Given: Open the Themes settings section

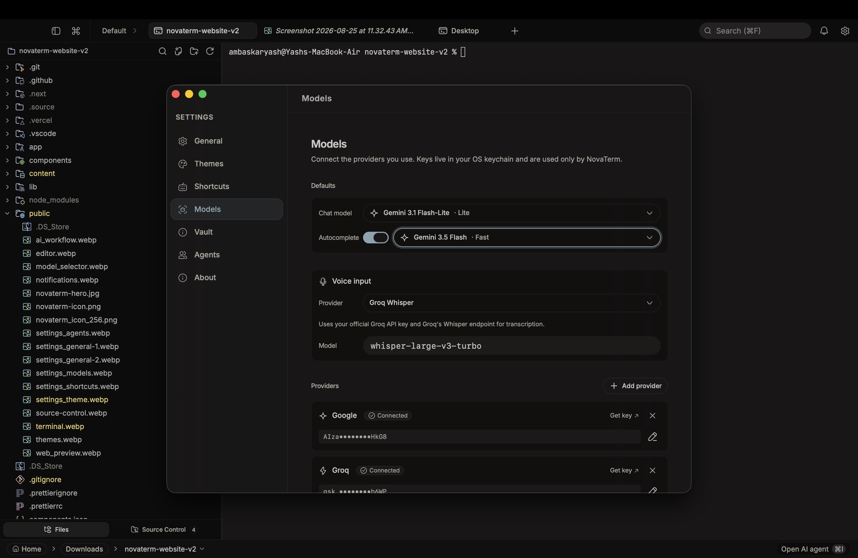Looking at the screenshot, I should [227, 164].
